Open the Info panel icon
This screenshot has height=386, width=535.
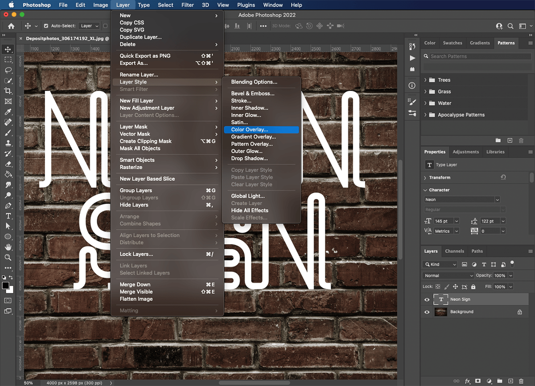[412, 85]
